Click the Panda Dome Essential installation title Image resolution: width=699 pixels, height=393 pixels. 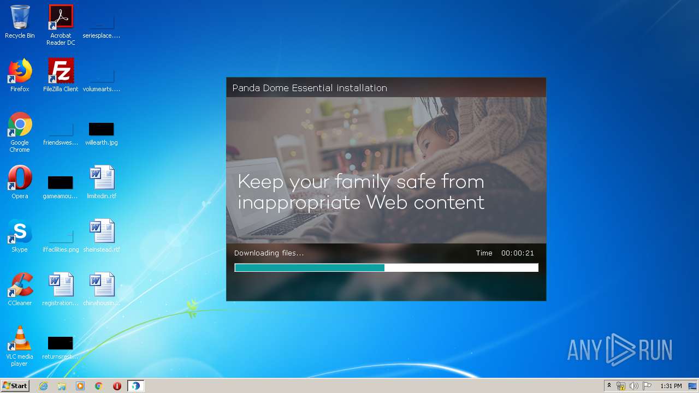pos(310,88)
